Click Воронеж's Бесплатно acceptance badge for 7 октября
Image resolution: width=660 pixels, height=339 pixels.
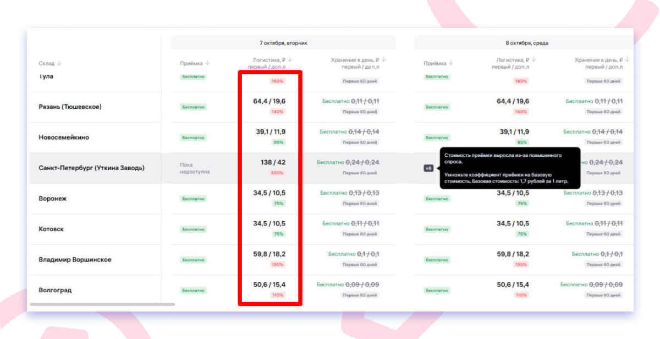coord(193,199)
